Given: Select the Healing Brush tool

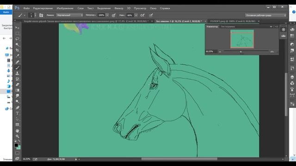Looking at the screenshot, I should [x=17, y=62].
